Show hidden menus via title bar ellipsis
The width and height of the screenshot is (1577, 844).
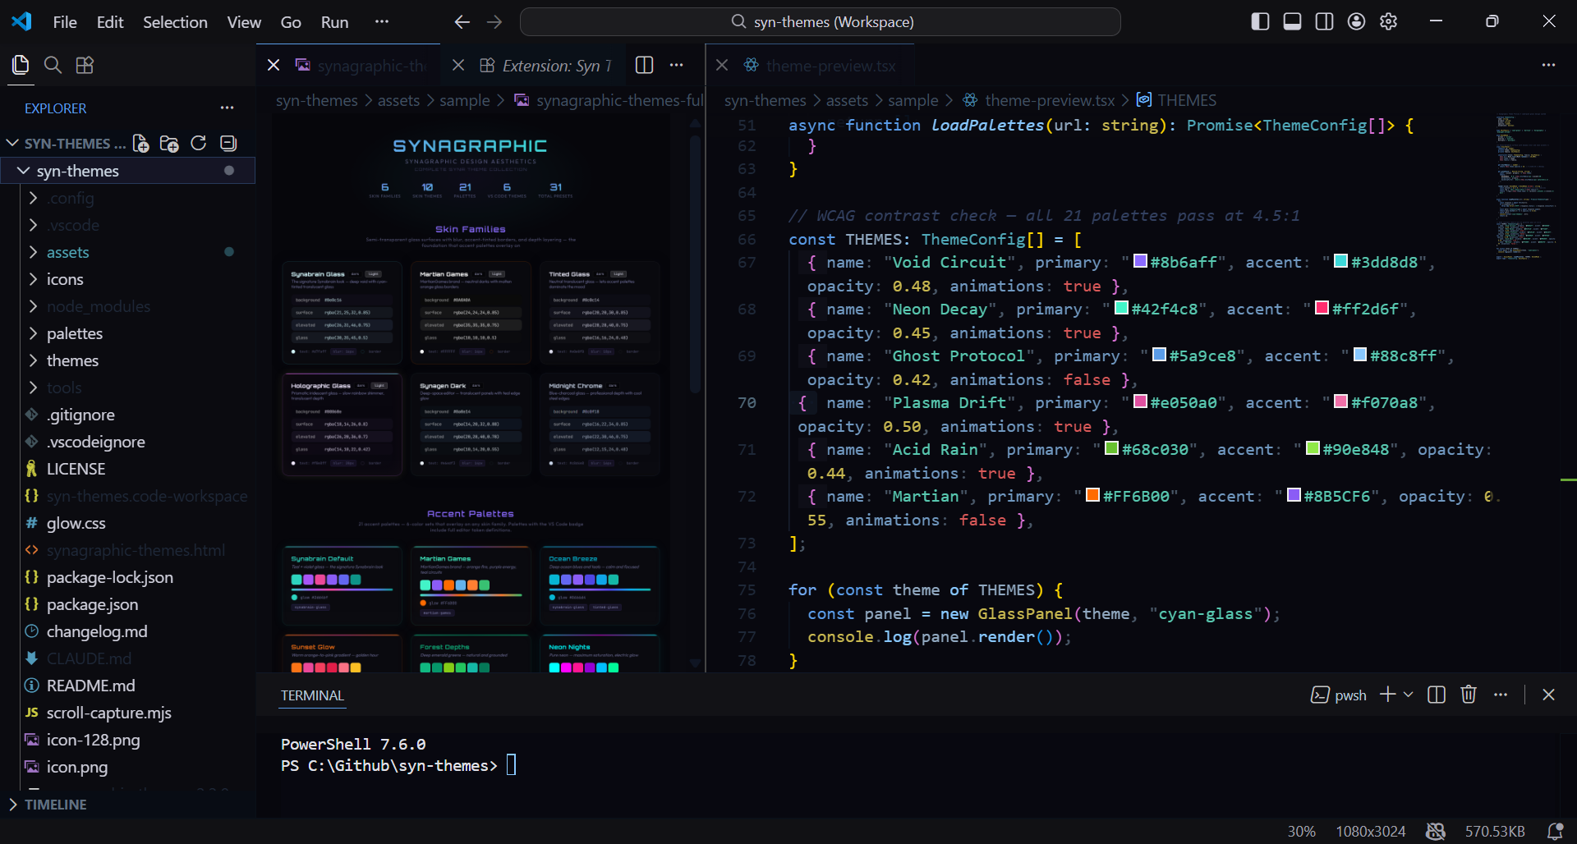tap(382, 22)
